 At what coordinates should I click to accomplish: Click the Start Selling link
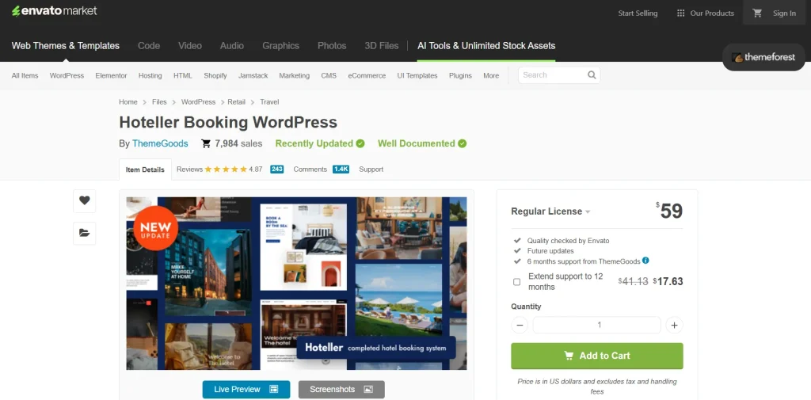point(638,13)
